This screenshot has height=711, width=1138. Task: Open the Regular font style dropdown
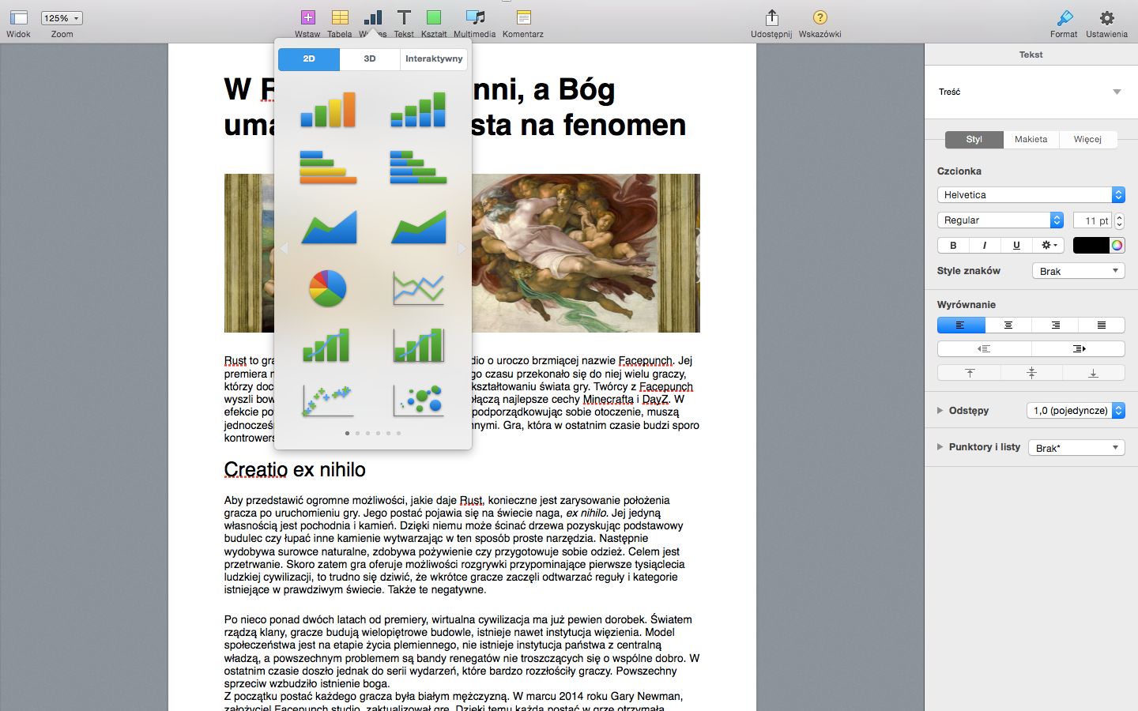click(x=1000, y=220)
